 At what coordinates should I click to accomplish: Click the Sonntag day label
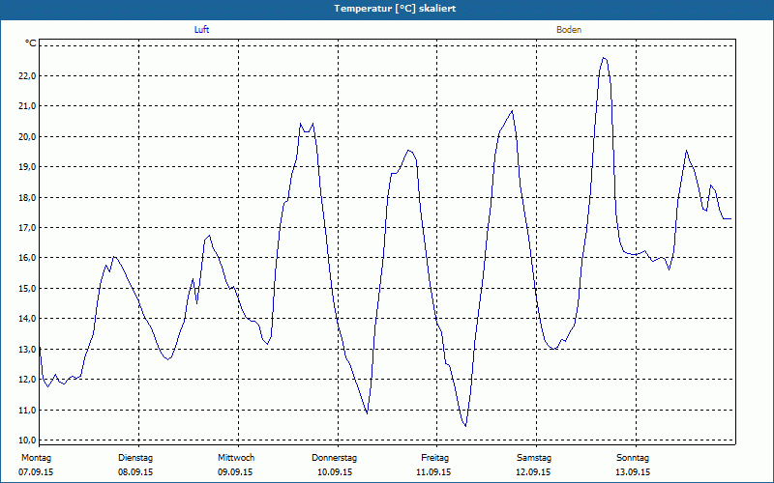click(633, 458)
